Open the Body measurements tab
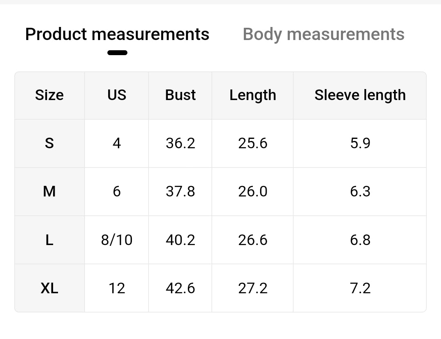Image resolution: width=441 pixels, height=339 pixels. 323,34
